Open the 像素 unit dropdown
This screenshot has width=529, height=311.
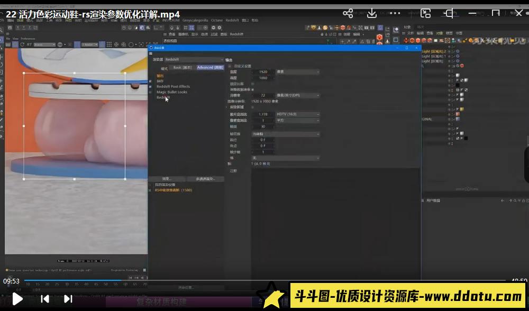(x=297, y=72)
